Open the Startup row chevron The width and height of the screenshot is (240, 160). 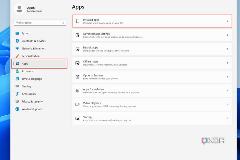[x=227, y=118]
